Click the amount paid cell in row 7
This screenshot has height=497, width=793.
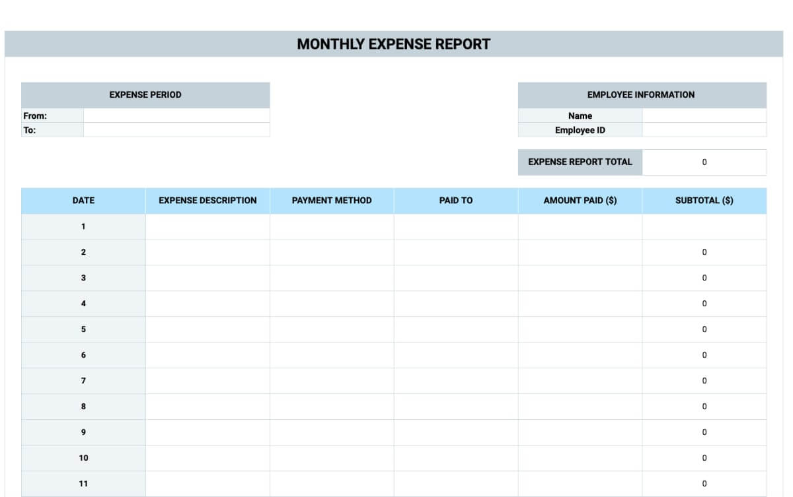point(580,381)
